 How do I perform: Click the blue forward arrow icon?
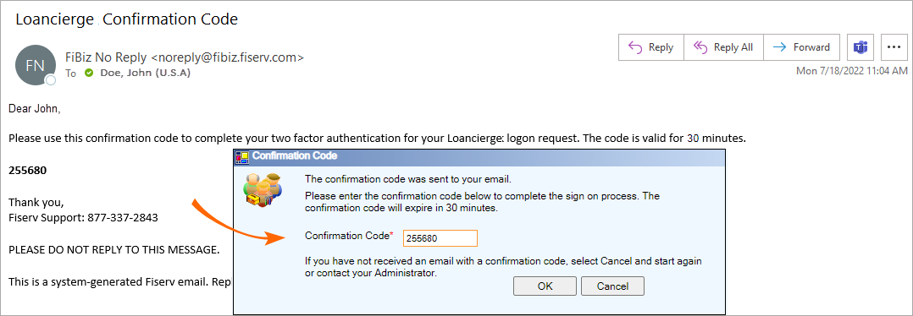pyautogui.click(x=779, y=47)
